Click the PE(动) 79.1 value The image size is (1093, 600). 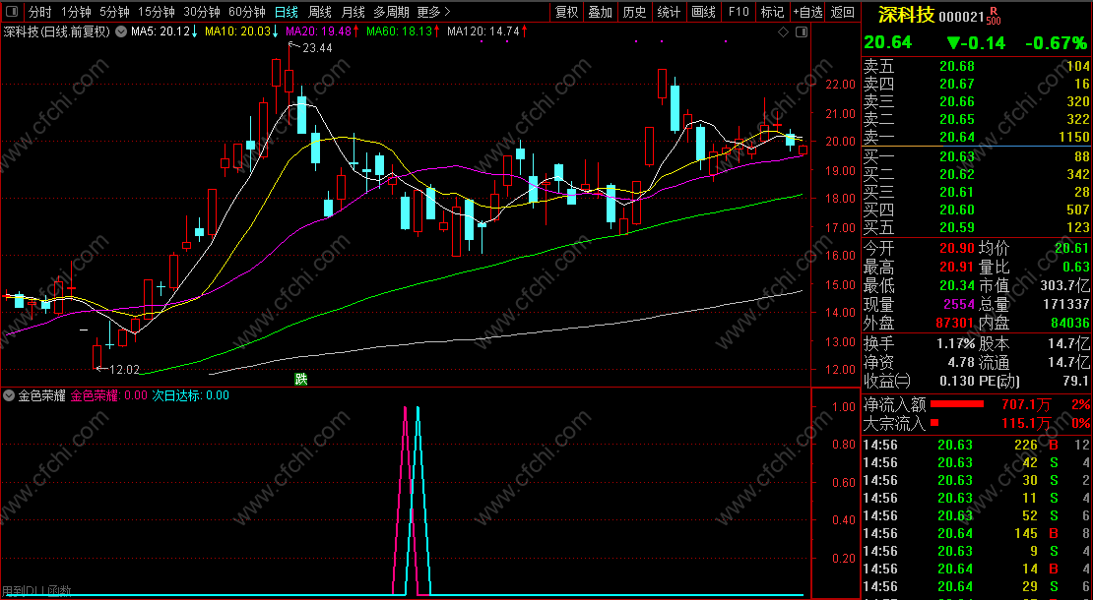[x=1075, y=381]
